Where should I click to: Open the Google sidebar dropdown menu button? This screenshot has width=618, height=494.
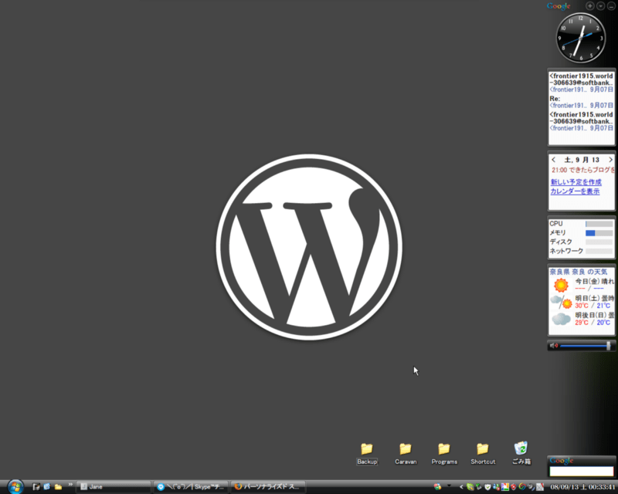tap(601, 5)
